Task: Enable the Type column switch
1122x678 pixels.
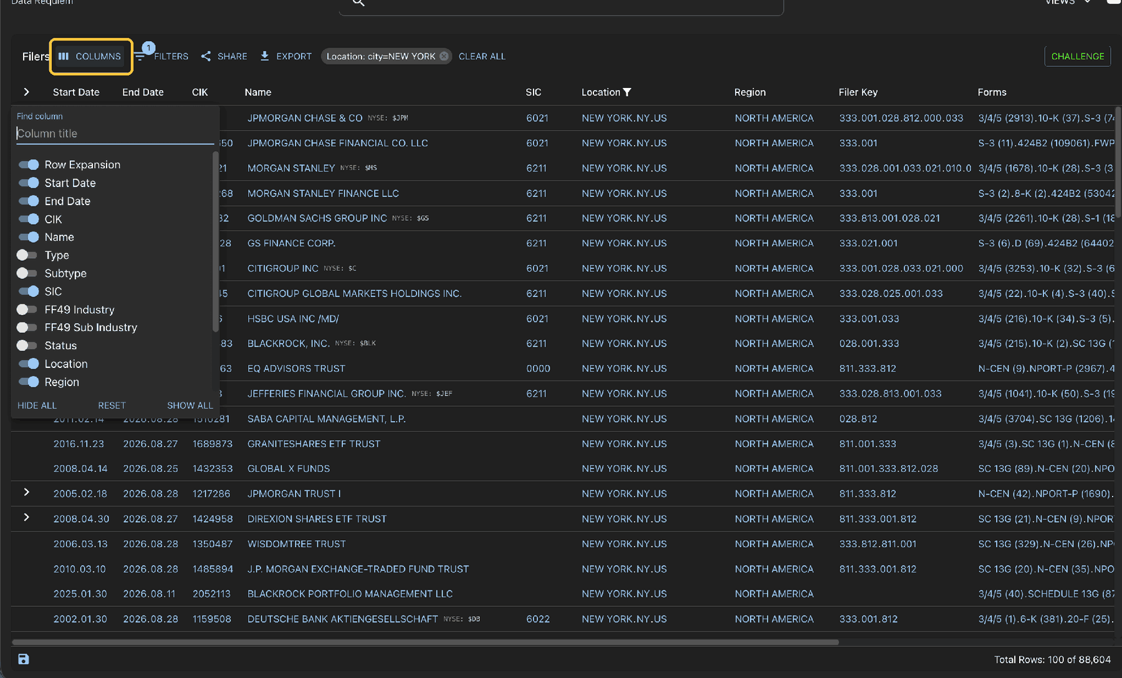Action: click(x=27, y=255)
